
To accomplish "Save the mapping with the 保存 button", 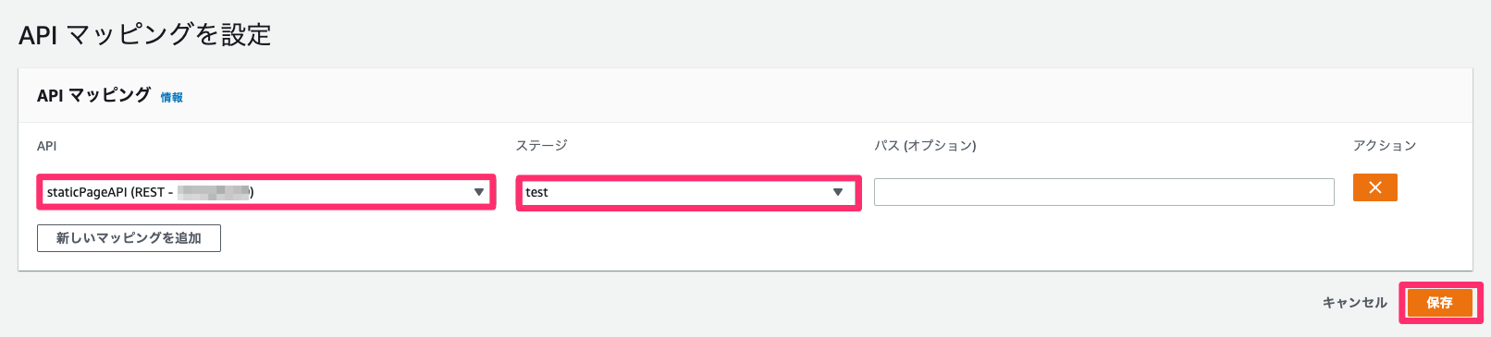I will 1439,303.
